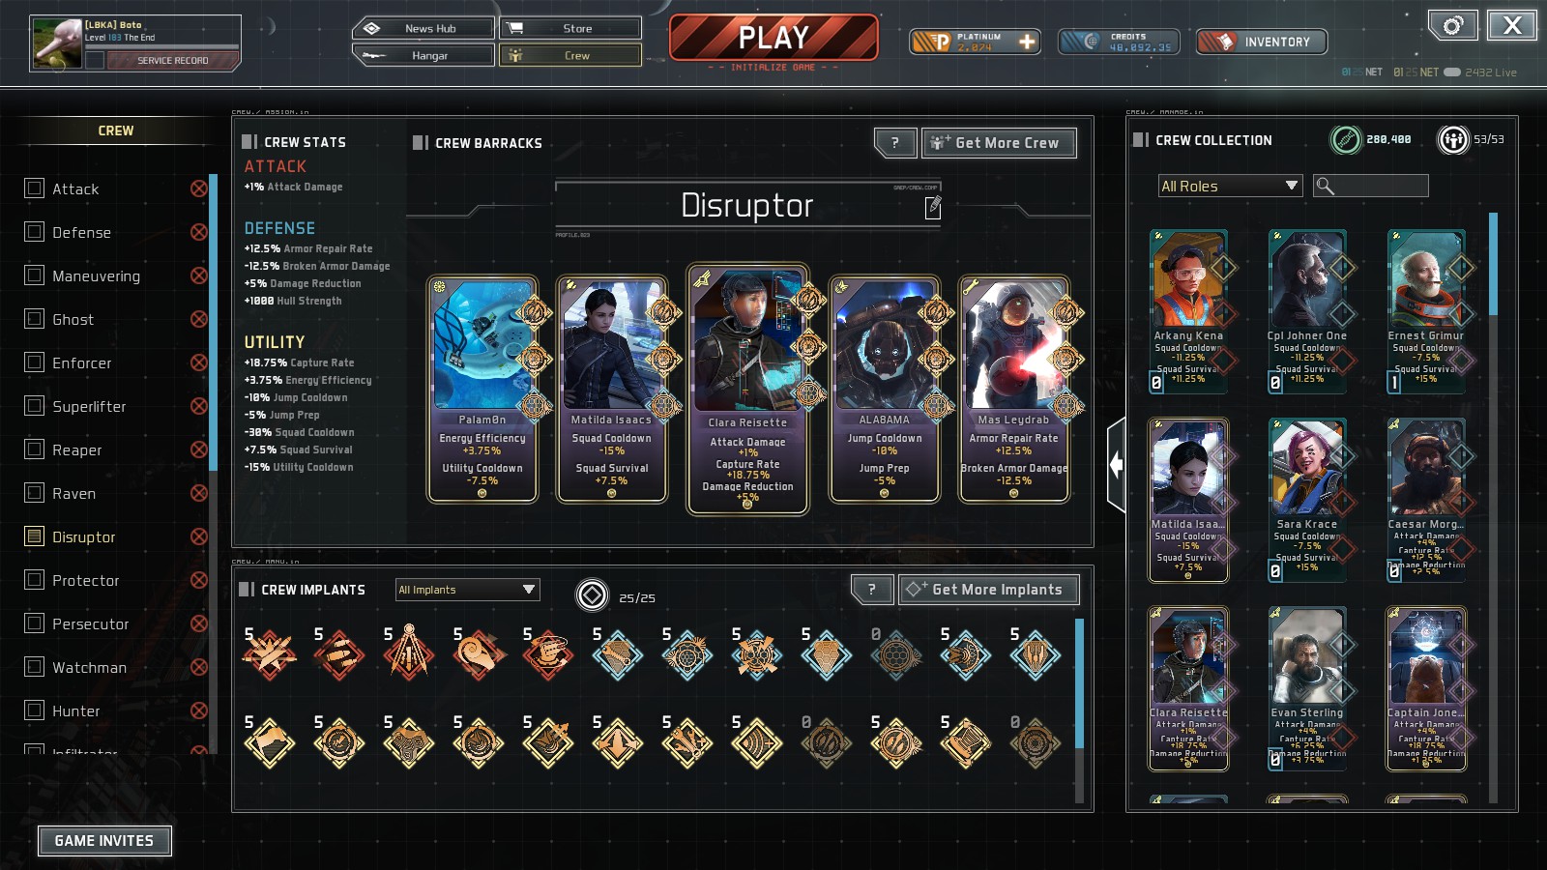1547x870 pixels.
Task: Click the crew implants list scrollbar
Action: (1080, 684)
